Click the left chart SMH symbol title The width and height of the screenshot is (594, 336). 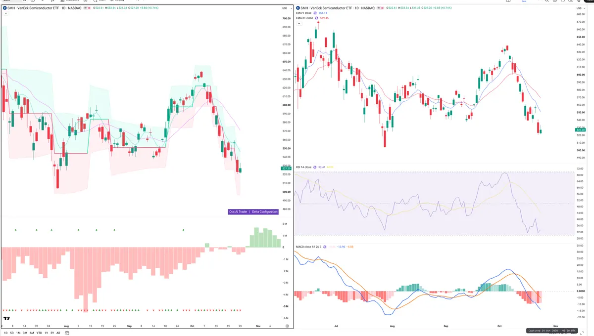point(45,8)
